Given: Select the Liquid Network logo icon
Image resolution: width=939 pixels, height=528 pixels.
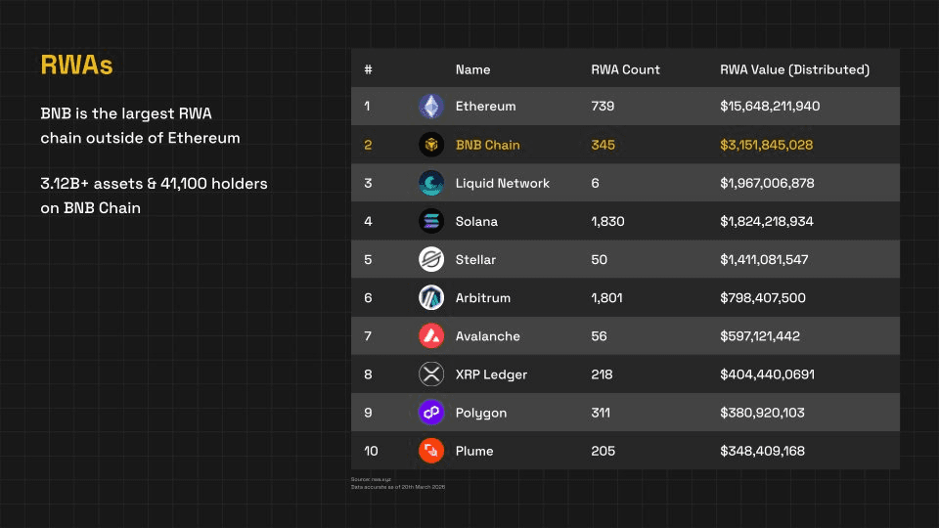Looking at the screenshot, I should pyautogui.click(x=431, y=183).
